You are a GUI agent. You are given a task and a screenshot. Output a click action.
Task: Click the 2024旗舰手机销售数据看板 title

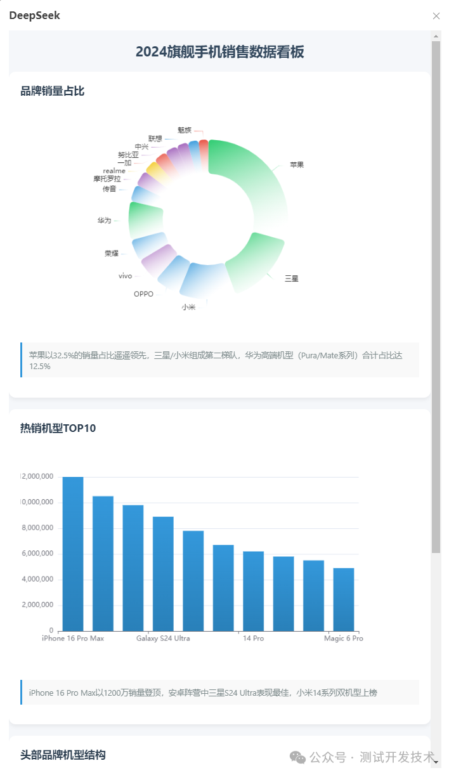coord(220,52)
